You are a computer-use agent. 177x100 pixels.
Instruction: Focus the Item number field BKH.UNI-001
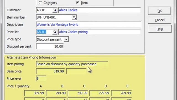click(x=54, y=17)
